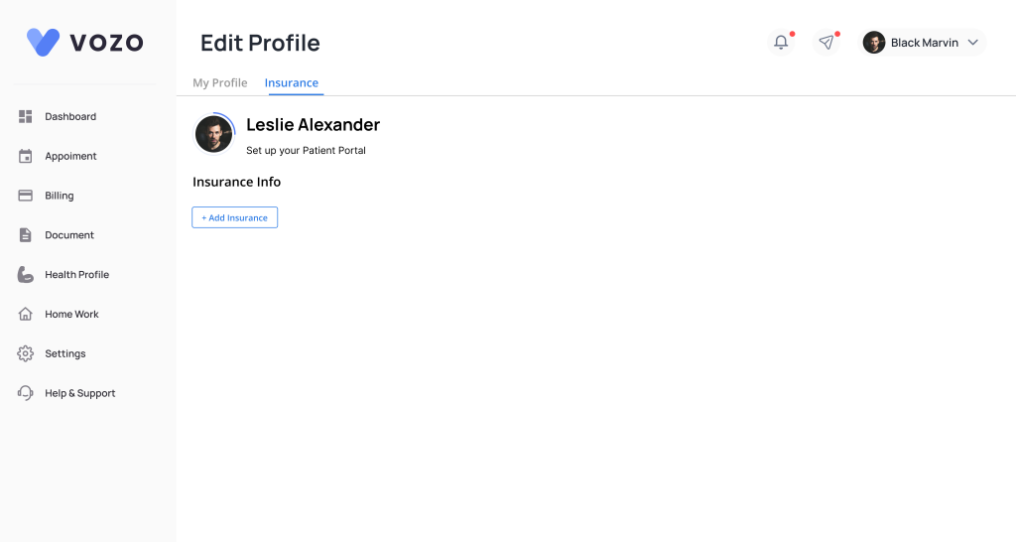The height and width of the screenshot is (542, 1016).
Task: Select the Billing card icon
Action: tap(26, 196)
